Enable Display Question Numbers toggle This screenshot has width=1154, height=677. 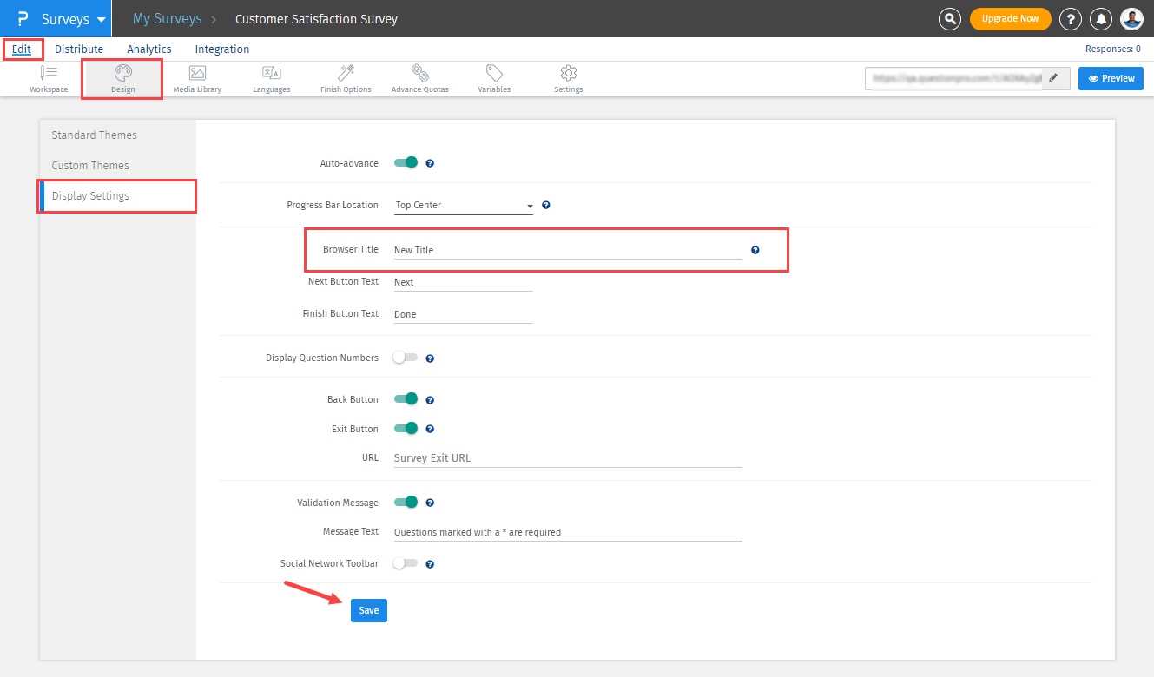[x=406, y=358]
